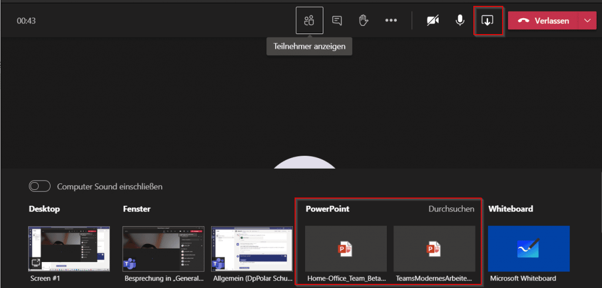Close the share content tray icon

pyautogui.click(x=487, y=21)
